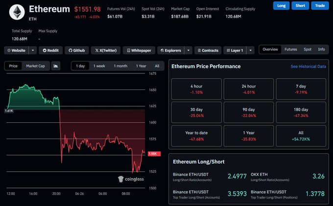The height and width of the screenshot is (206, 333).
Task: Click the Ethereum Long/Short heading
Action: 198,162
